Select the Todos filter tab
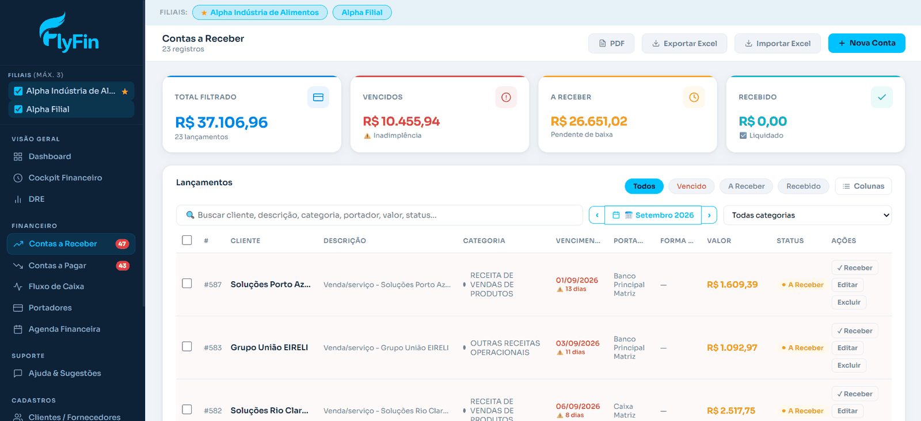Viewport: 921px width, 421px height. (x=644, y=186)
